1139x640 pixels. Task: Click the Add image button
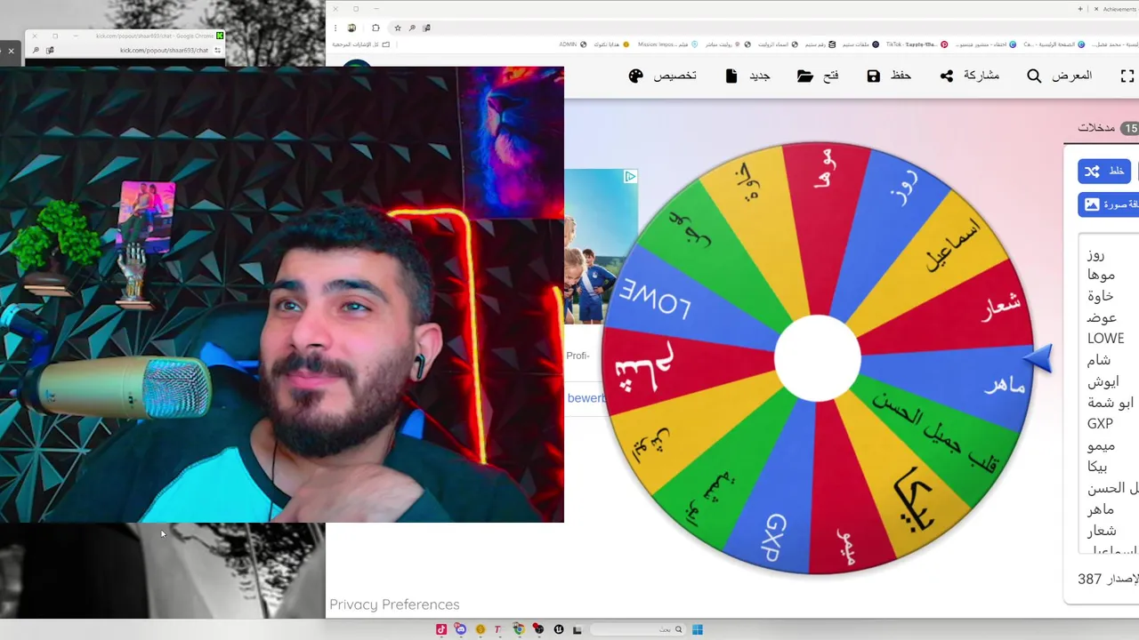click(x=1109, y=204)
